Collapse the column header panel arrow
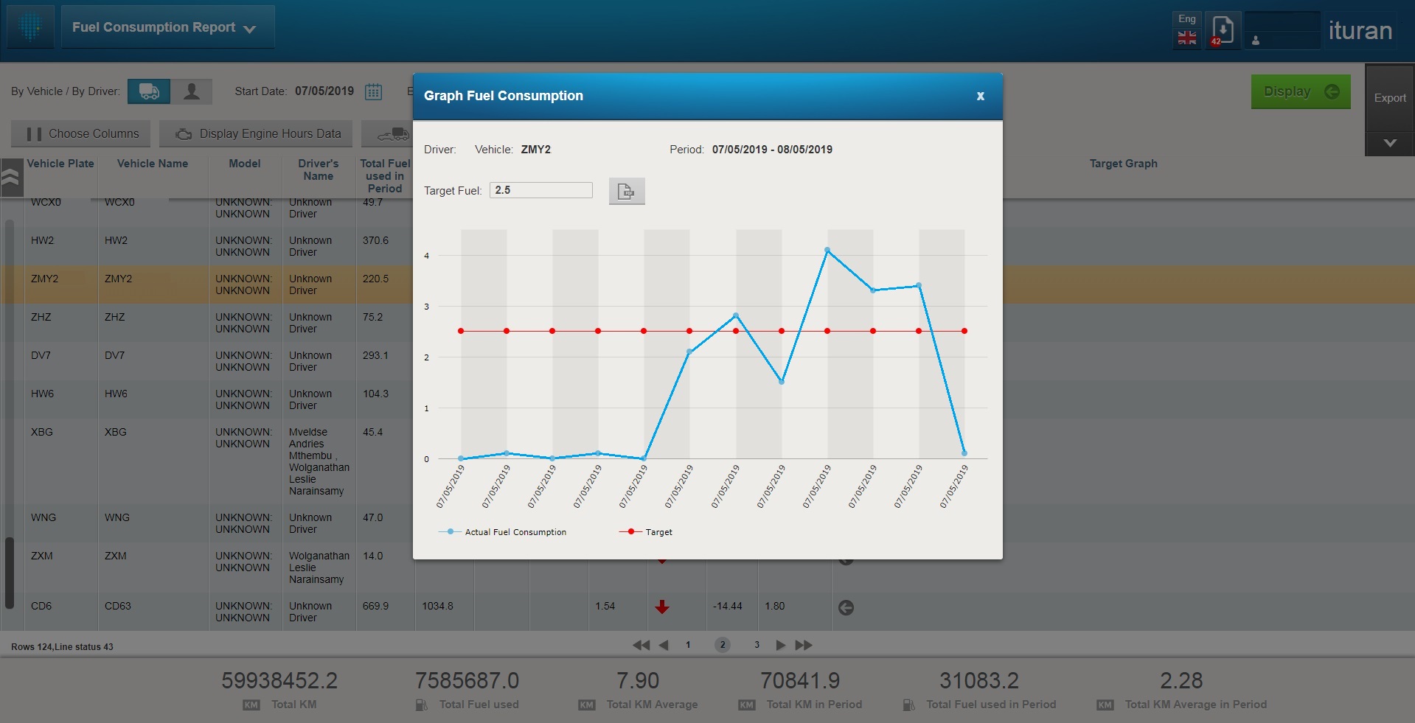Image resolution: width=1415 pixels, height=723 pixels. tap(10, 177)
